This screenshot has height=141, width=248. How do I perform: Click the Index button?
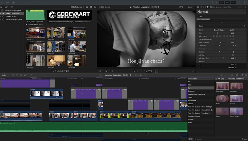(4, 75)
